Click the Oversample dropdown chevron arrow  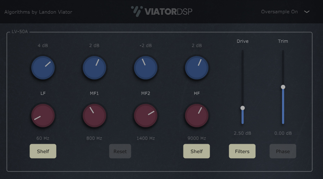(x=307, y=12)
